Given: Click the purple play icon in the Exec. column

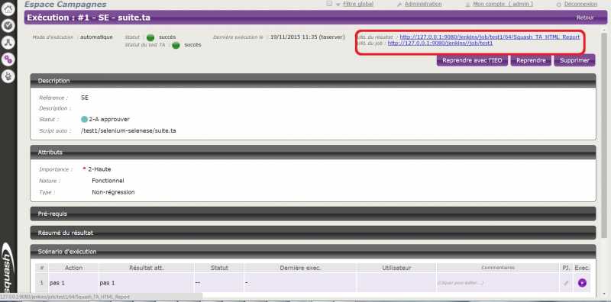Looking at the screenshot, I should click(582, 283).
